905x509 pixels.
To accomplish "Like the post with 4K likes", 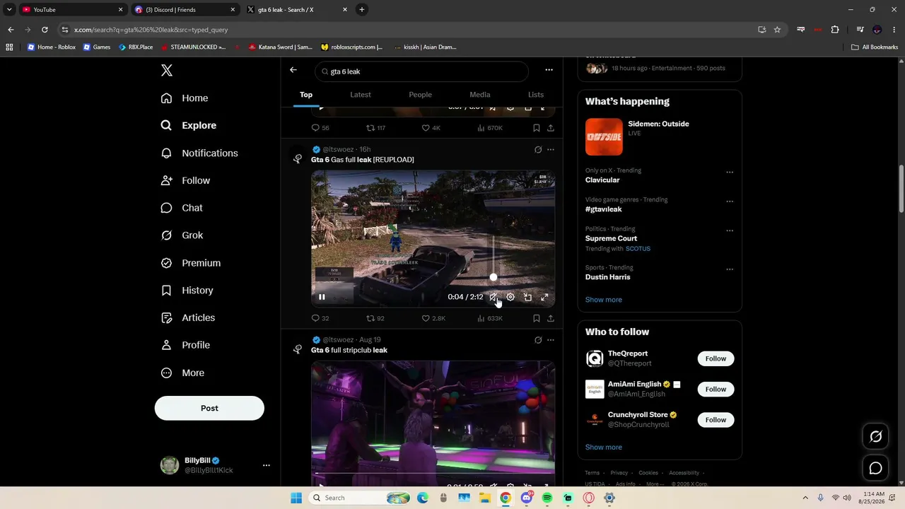I will click(431, 128).
